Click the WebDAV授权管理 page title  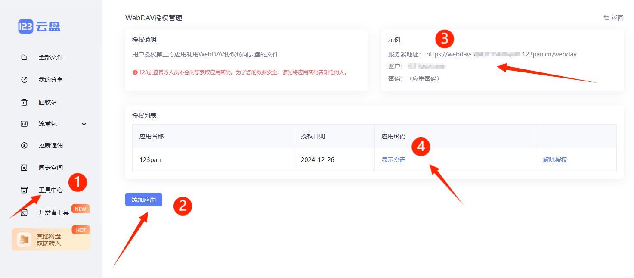tap(154, 18)
